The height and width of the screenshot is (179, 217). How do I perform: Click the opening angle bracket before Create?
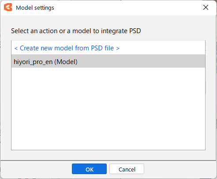(16, 48)
